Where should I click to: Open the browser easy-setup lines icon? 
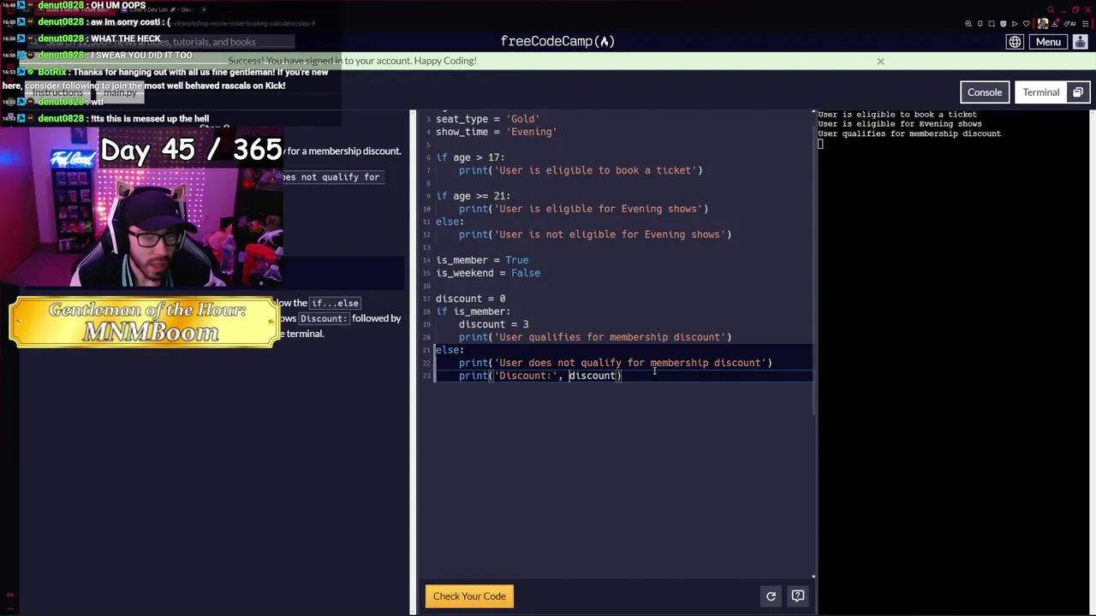tap(1086, 24)
